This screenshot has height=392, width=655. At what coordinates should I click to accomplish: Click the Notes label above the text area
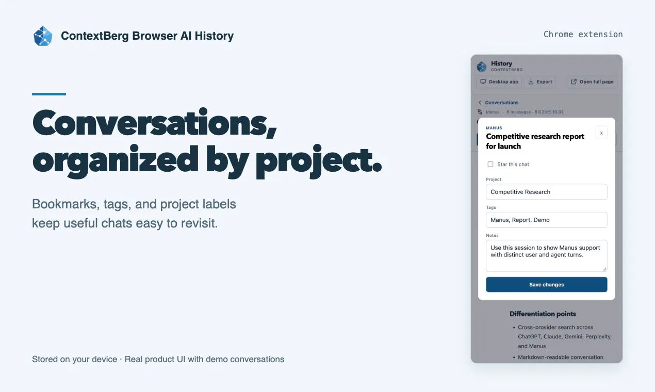pyautogui.click(x=492, y=235)
